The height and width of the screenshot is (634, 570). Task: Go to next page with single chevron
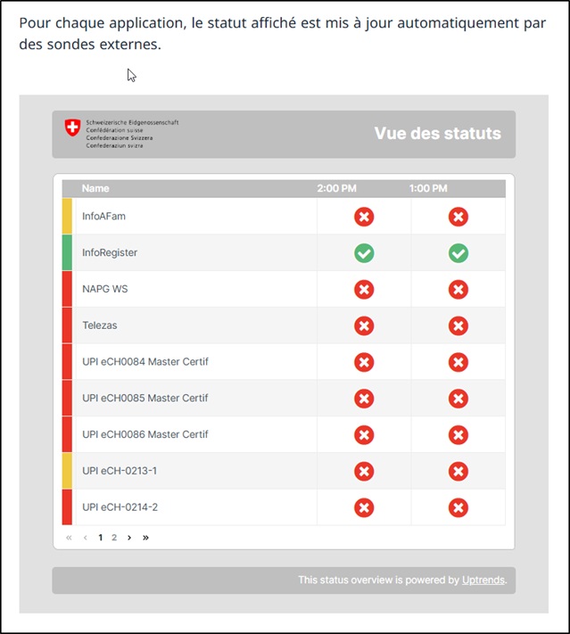coord(129,538)
